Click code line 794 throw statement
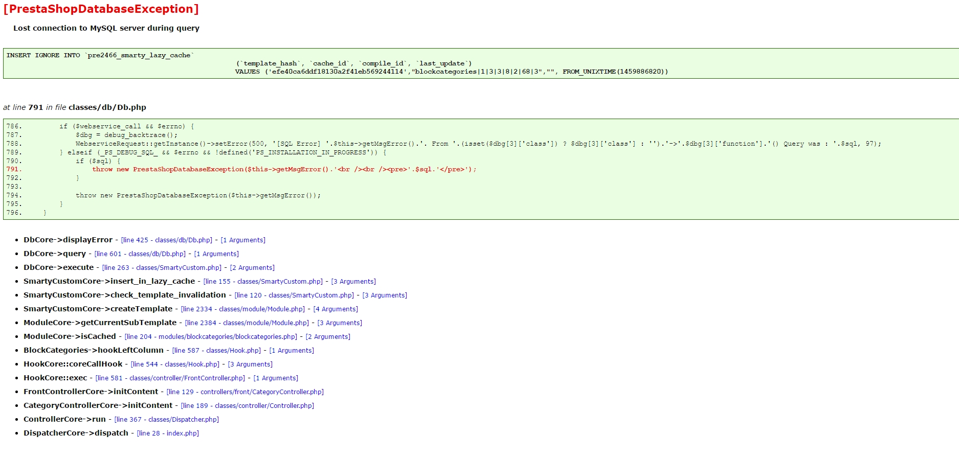The height and width of the screenshot is (457, 959). [x=198, y=195]
